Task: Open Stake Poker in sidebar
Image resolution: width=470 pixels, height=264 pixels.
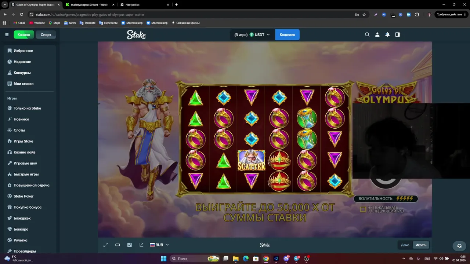Action: (x=30, y=196)
